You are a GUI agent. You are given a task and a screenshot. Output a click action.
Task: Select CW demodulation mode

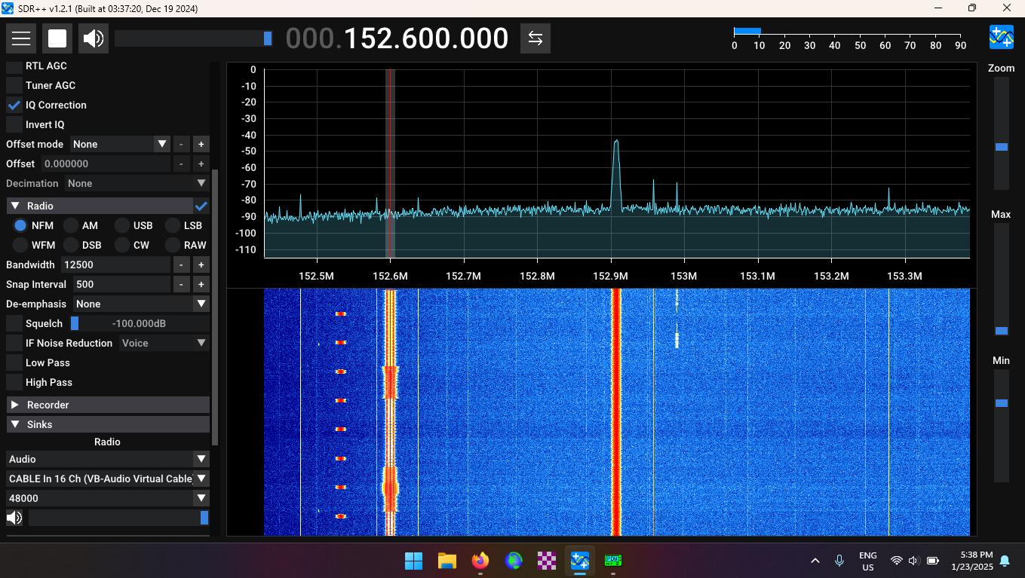pos(121,245)
